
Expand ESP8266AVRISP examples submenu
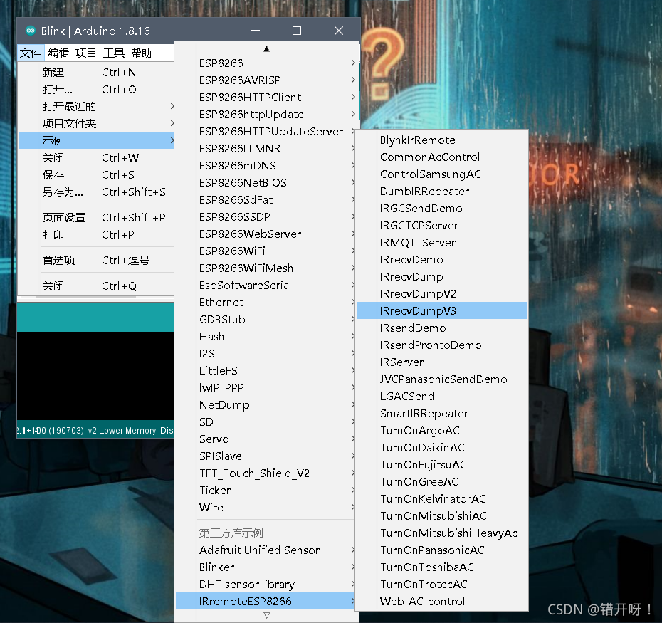[266, 80]
